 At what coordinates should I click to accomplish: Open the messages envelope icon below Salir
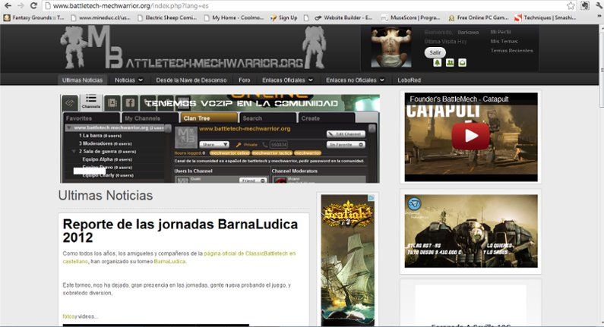[x=462, y=63]
